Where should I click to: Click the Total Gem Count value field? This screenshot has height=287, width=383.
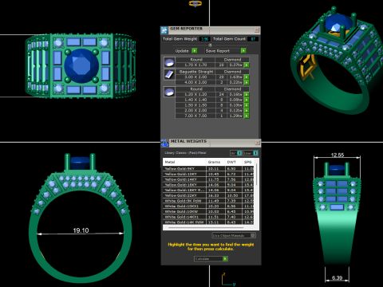(x=253, y=39)
